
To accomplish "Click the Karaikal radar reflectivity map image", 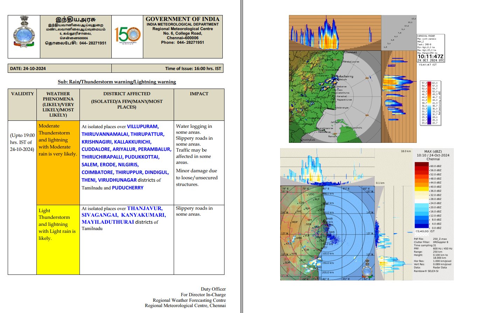I will click(335, 96).
